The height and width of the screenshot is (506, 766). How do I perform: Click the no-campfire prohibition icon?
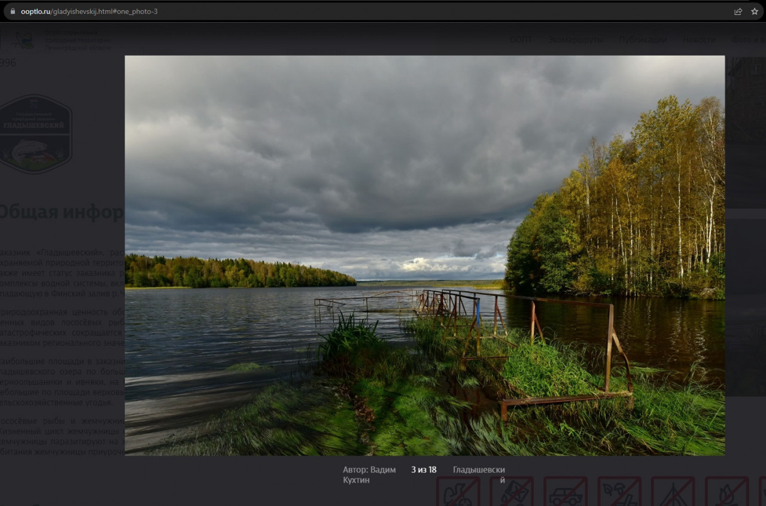[x=727, y=491]
